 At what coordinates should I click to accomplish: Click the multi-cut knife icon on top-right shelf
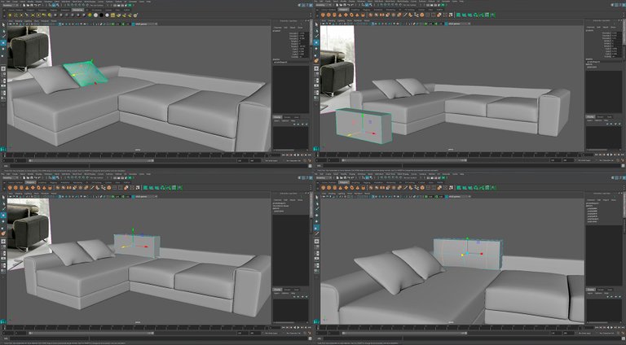coord(405,15)
